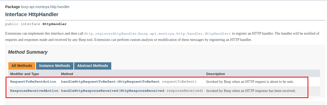Click the 'public interface HttpHandler' signature text
The height and width of the screenshot is (105, 327).
pos(36,24)
